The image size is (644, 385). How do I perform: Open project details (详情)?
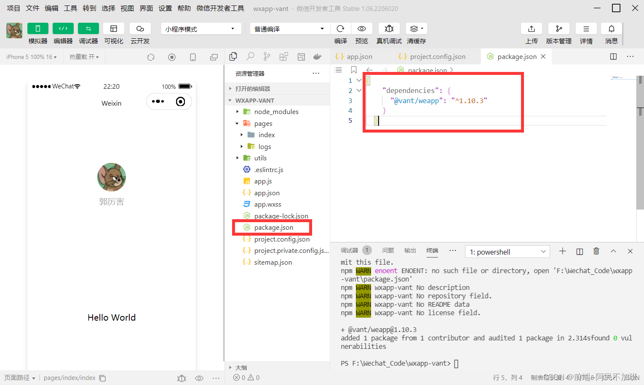point(586,28)
